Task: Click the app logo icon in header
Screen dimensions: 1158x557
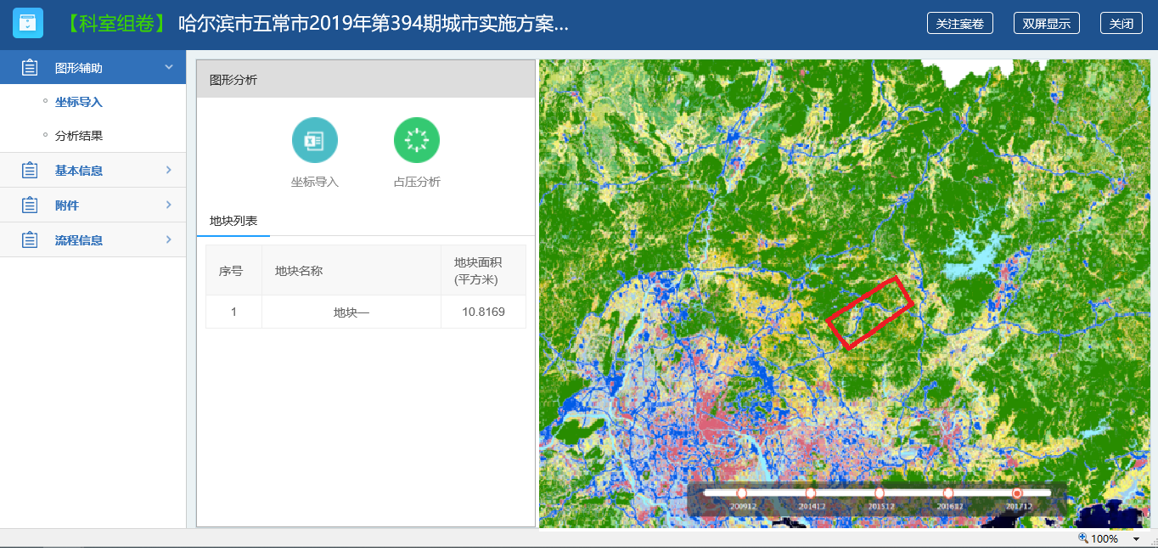Action: point(28,24)
